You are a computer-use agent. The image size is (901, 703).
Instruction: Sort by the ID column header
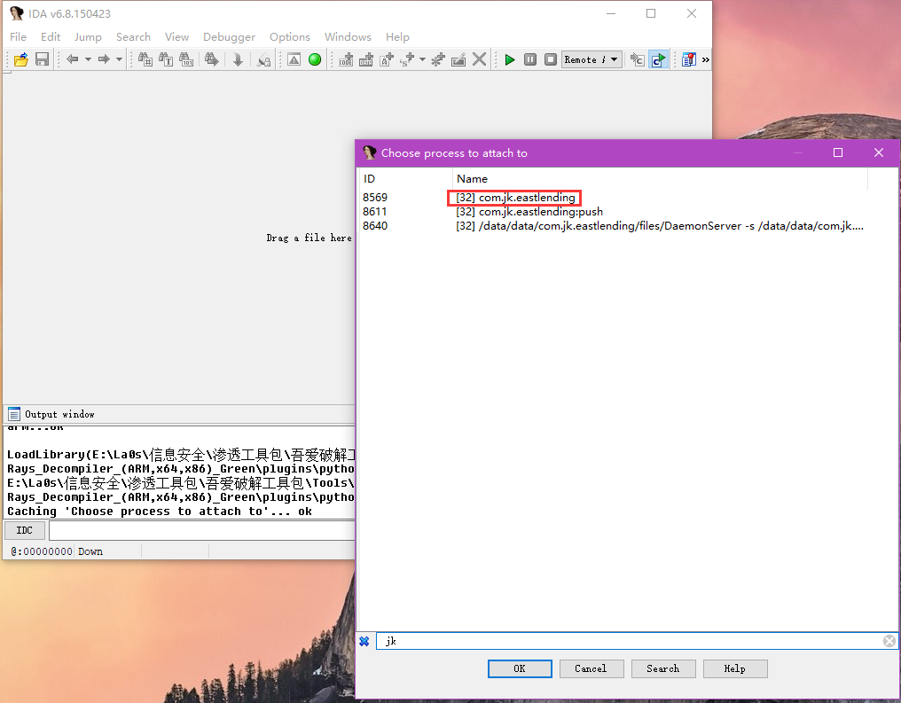tap(405, 178)
